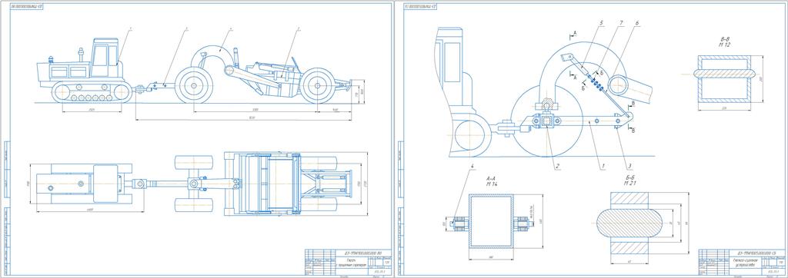Viewport: 788px width, 278px height.
Task: Select the Б-Б section view title
Action: pyautogui.click(x=629, y=182)
